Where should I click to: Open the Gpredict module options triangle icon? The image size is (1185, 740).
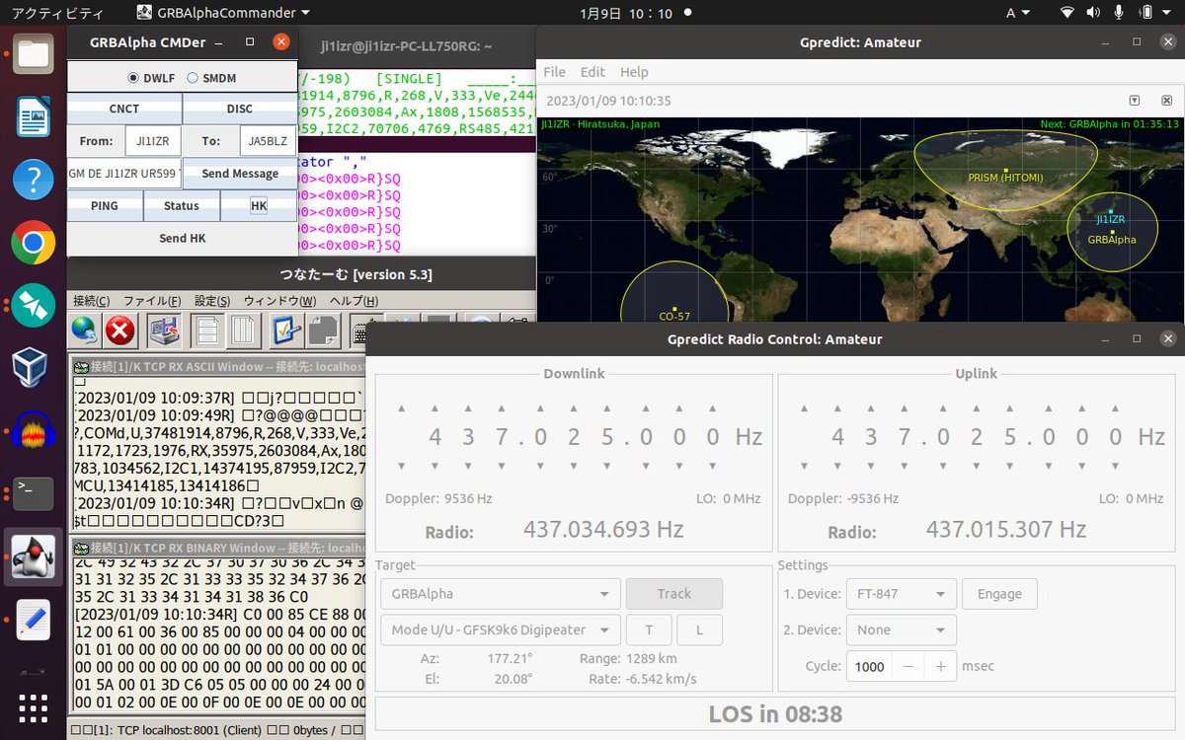(1136, 101)
